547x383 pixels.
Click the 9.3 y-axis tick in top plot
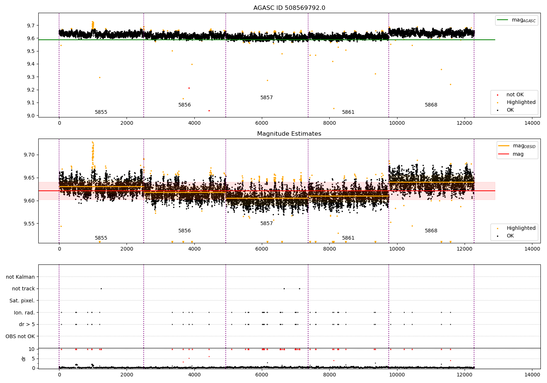[31, 77]
